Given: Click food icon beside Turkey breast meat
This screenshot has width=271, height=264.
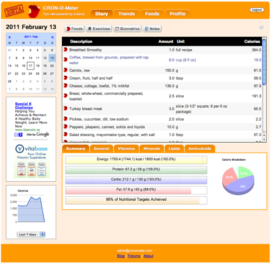Looking at the screenshot, I should pos(66,108).
